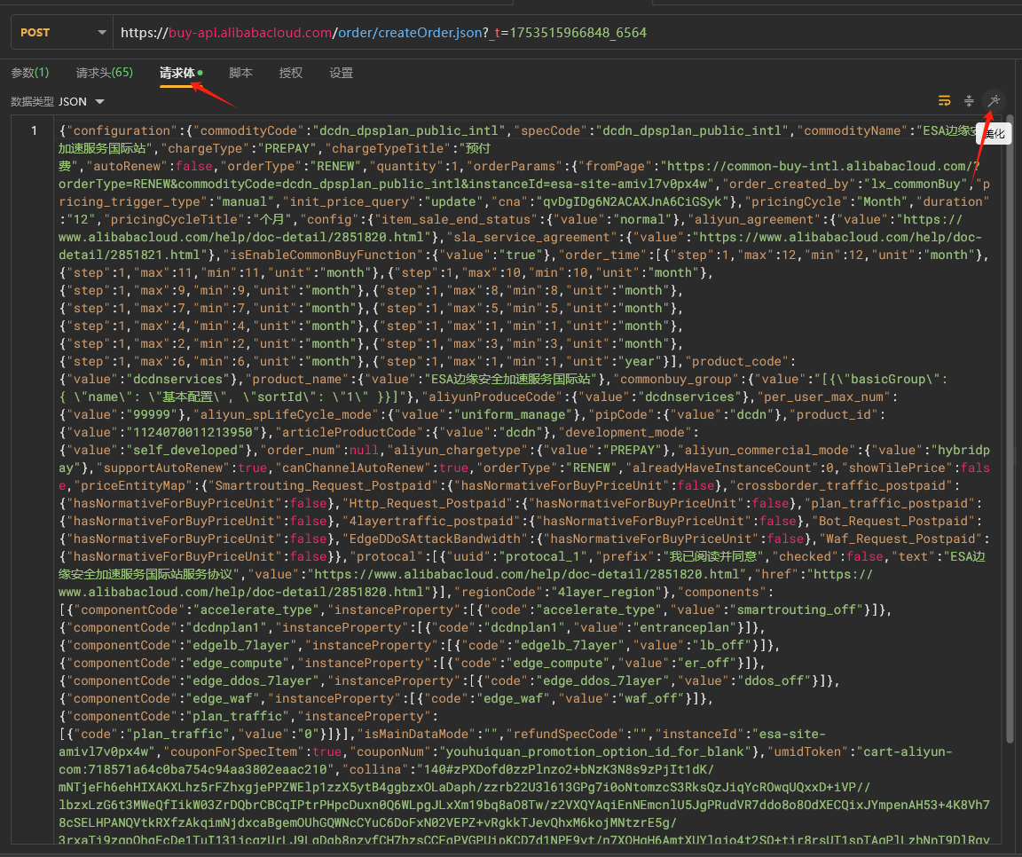Open the POST method dropdown
1022x857 pixels.
pyautogui.click(x=62, y=33)
